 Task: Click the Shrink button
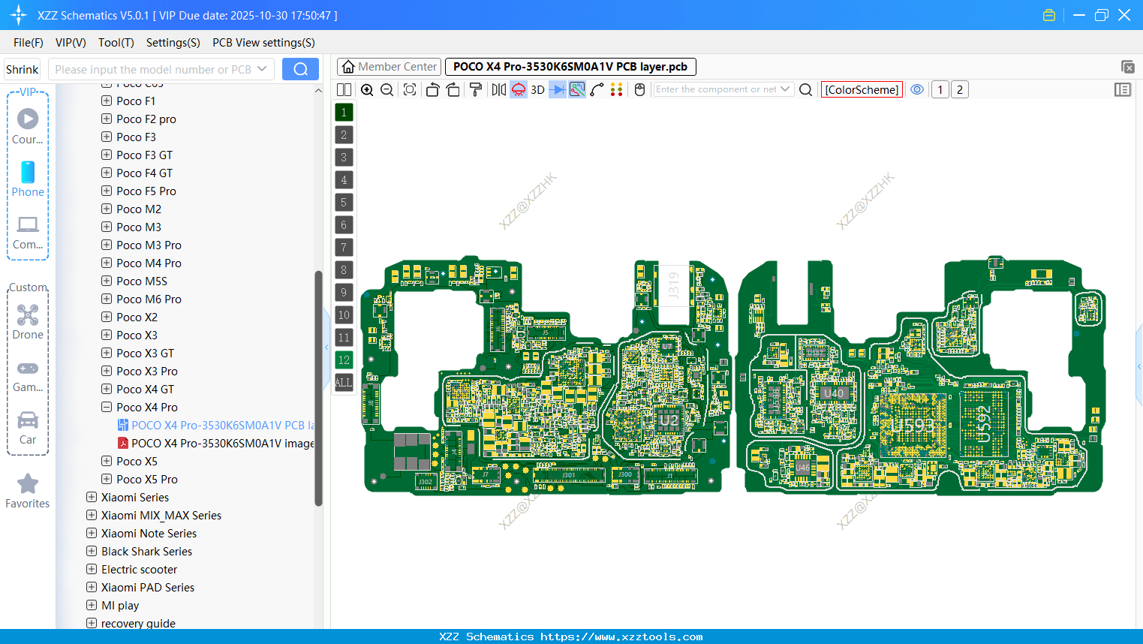(x=22, y=69)
